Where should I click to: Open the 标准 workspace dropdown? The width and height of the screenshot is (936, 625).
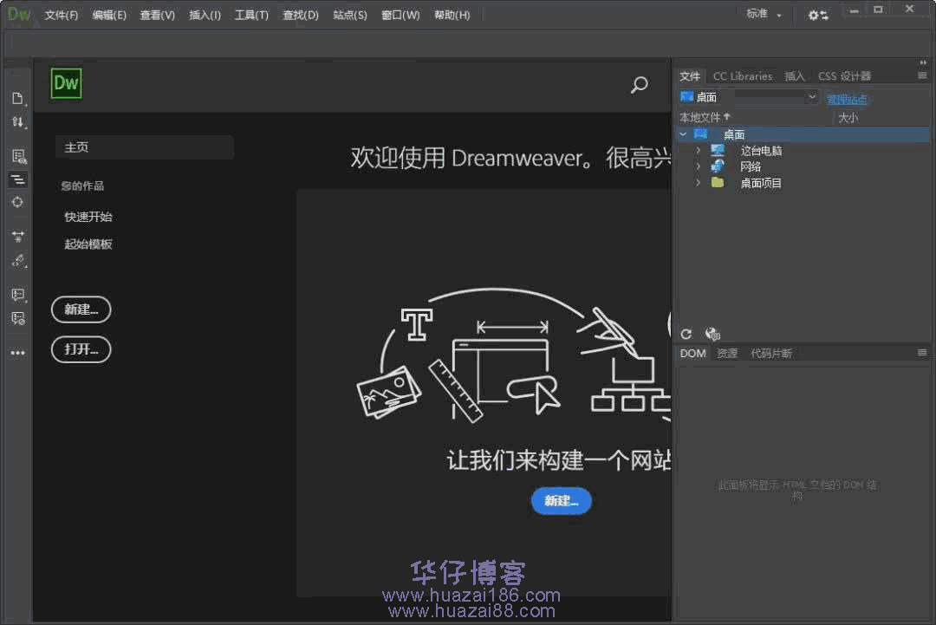(x=764, y=15)
